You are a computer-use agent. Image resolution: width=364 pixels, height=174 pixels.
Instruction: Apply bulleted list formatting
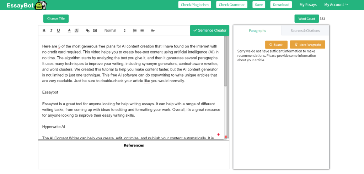pos(142,30)
